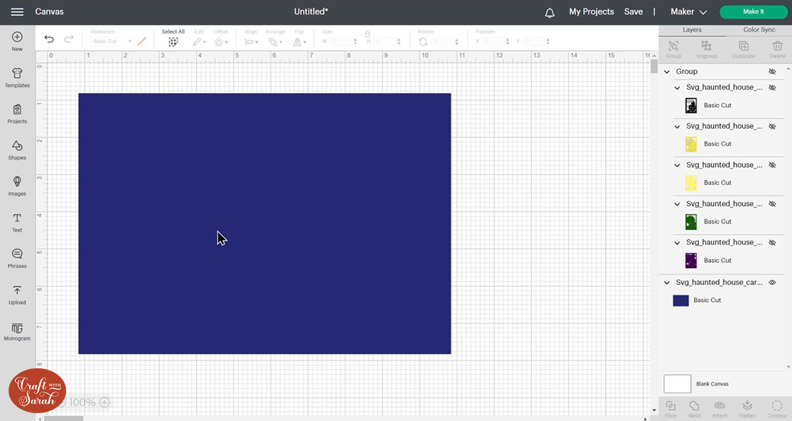
Task: Show the hidden Group layer
Action: pyautogui.click(x=772, y=71)
